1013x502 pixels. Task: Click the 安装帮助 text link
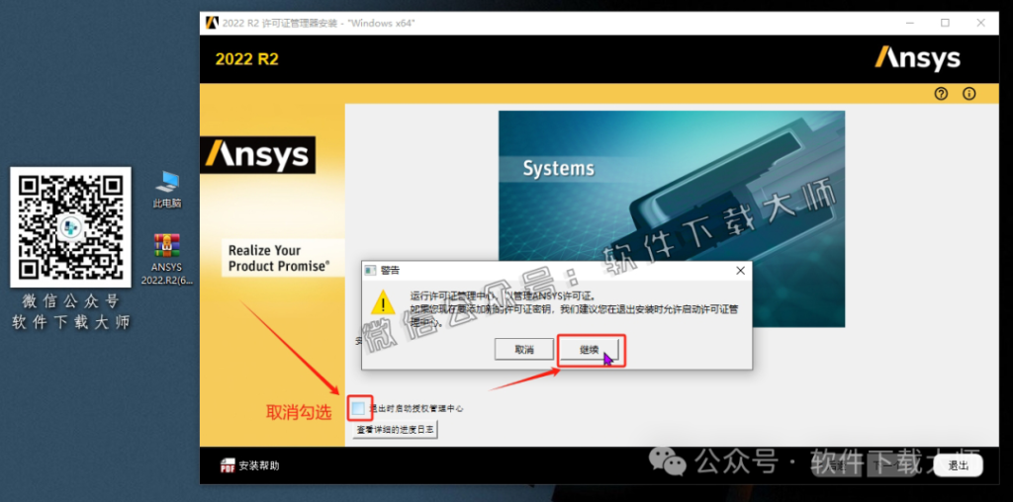259,465
